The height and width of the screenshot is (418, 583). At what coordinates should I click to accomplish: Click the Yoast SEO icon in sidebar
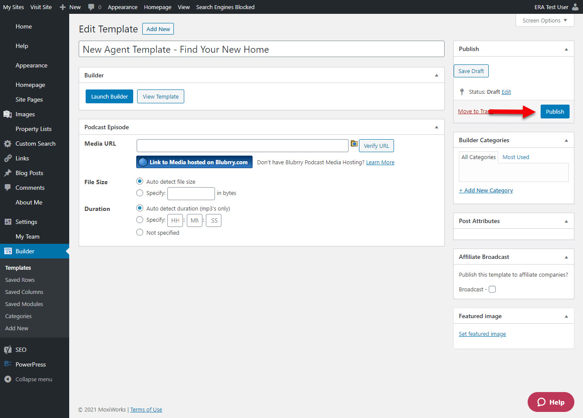click(8, 350)
